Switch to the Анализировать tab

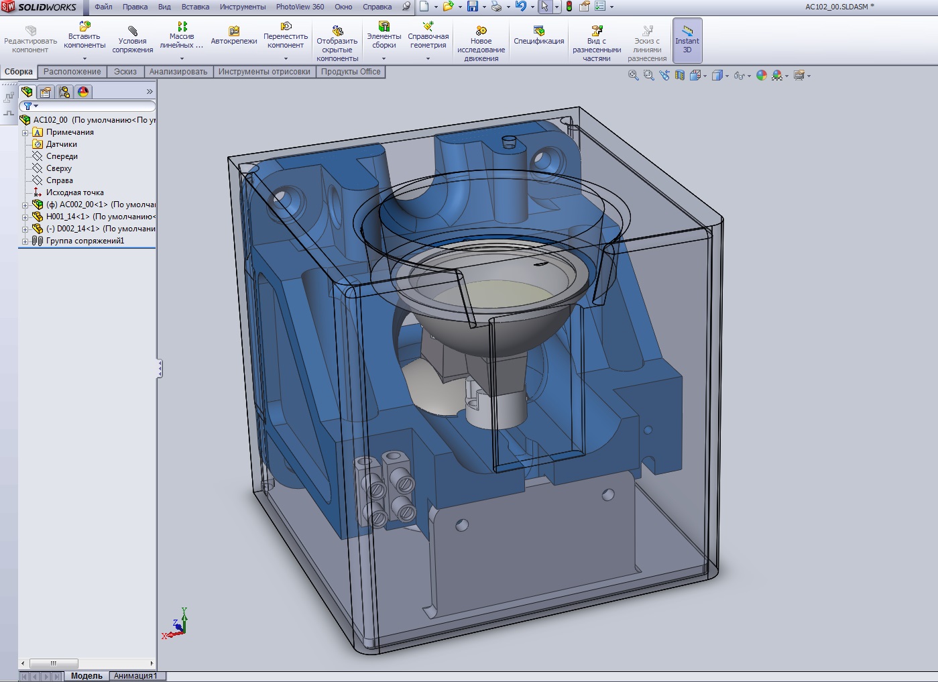pyautogui.click(x=178, y=72)
